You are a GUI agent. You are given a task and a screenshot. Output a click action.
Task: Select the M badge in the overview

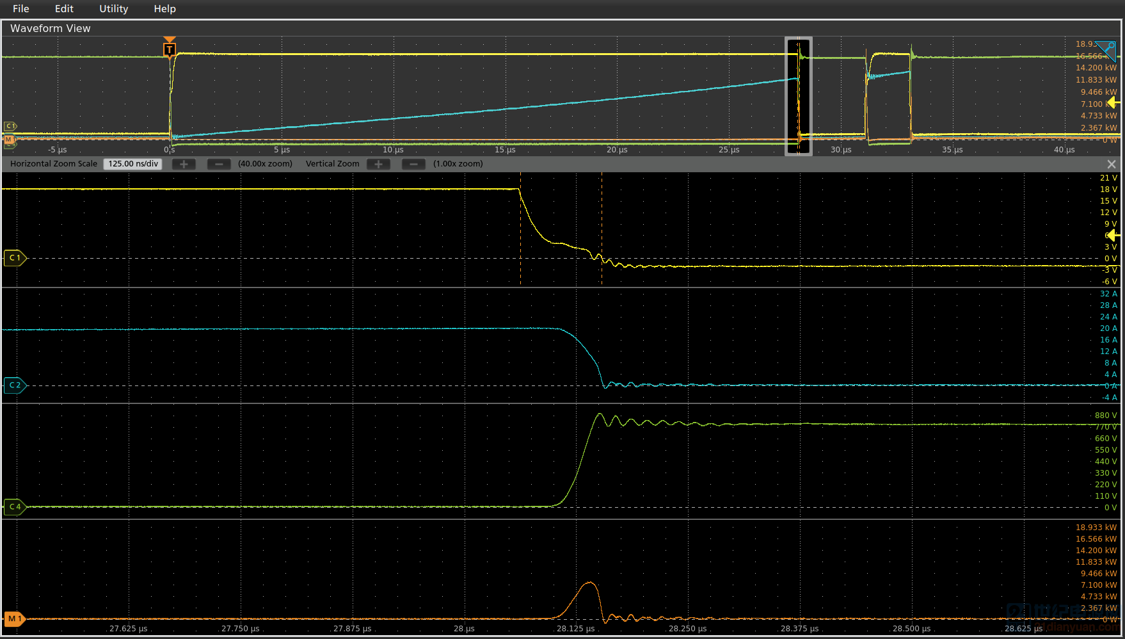pyautogui.click(x=9, y=139)
